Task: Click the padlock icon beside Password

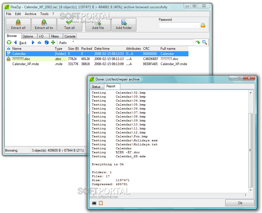Action: pyautogui.click(x=203, y=25)
